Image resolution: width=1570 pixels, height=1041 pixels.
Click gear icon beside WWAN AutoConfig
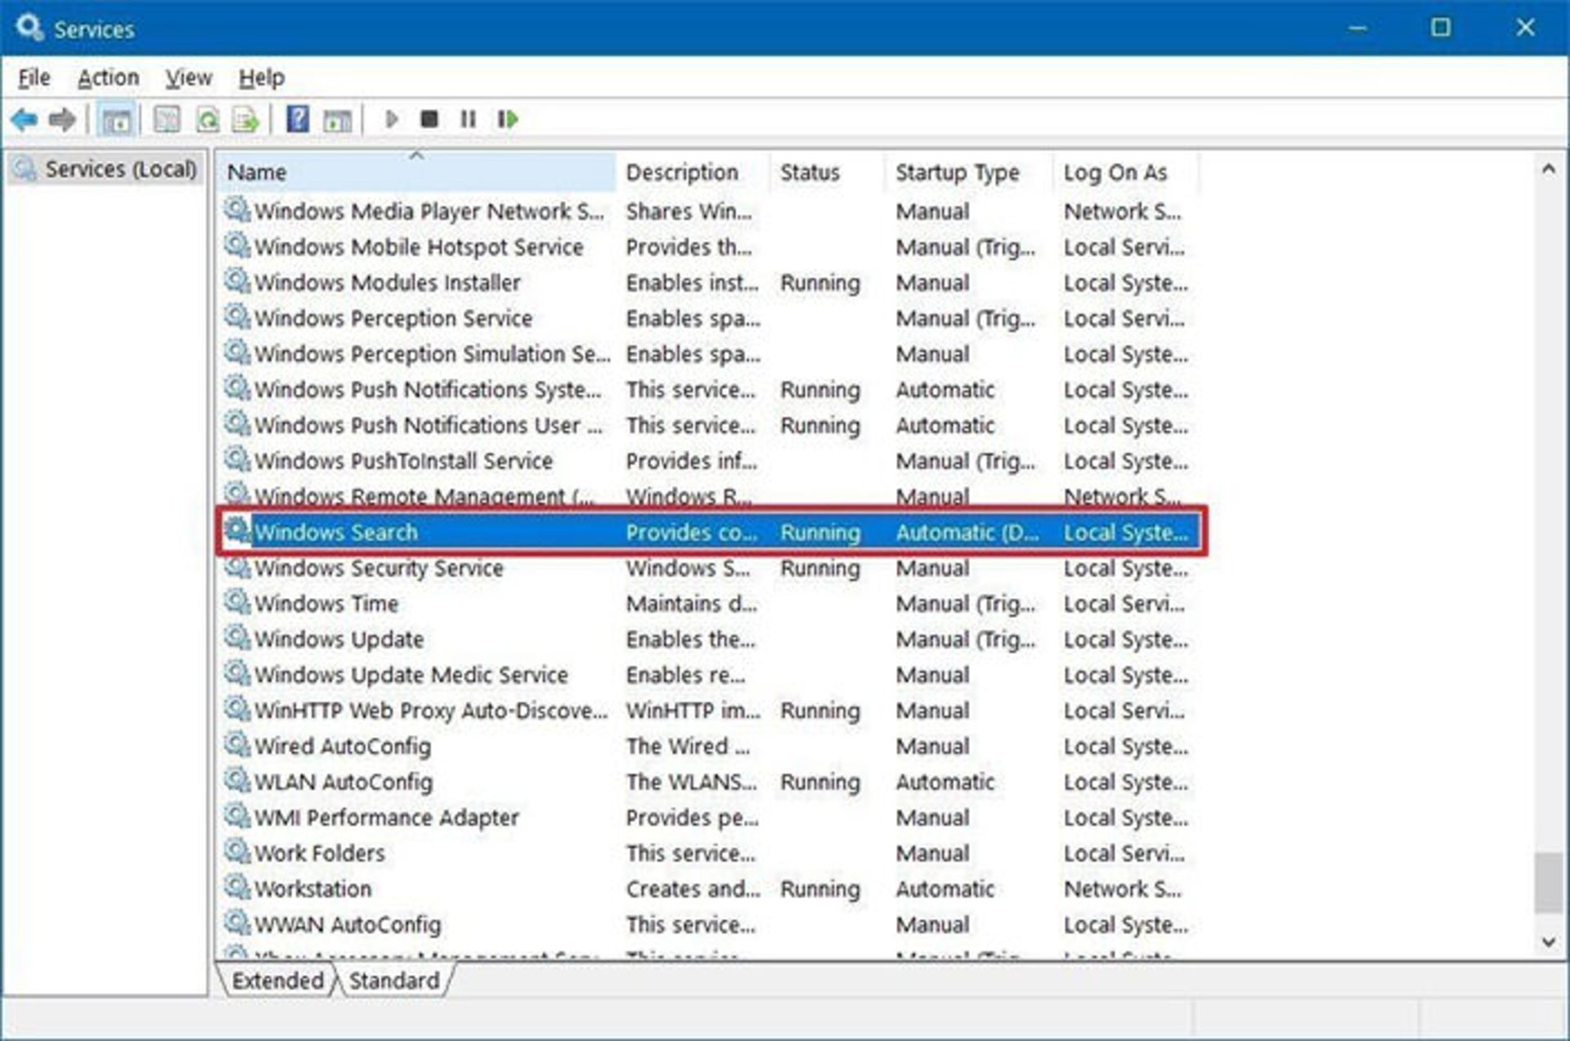(x=237, y=923)
